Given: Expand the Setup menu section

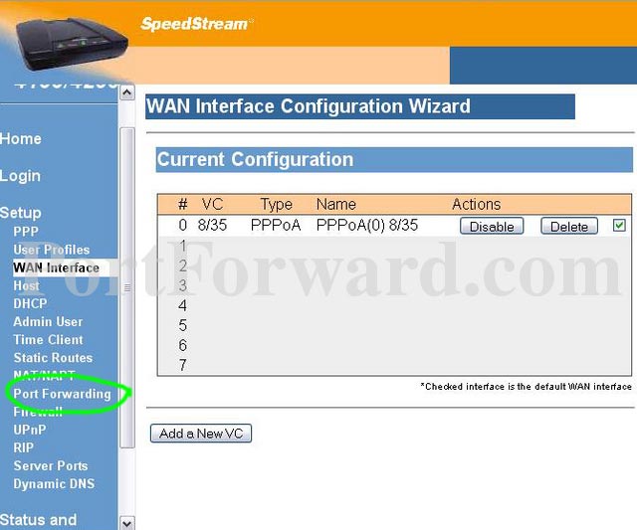Looking at the screenshot, I should 21,213.
